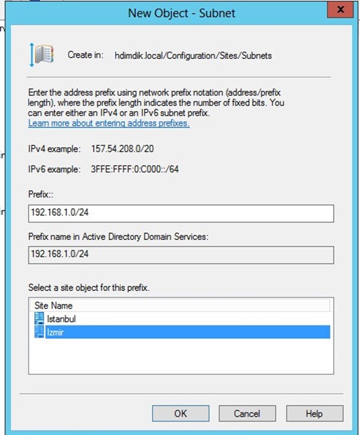Click the New Object - Subnet title bar
The height and width of the screenshot is (435, 360).
(182, 13)
